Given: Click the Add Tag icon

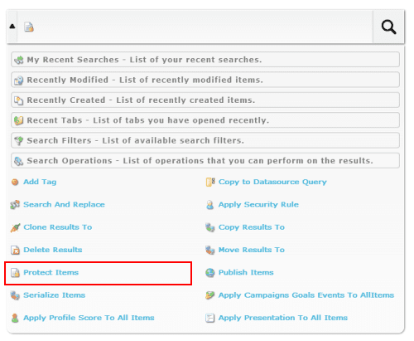Looking at the screenshot, I should click(x=15, y=182).
